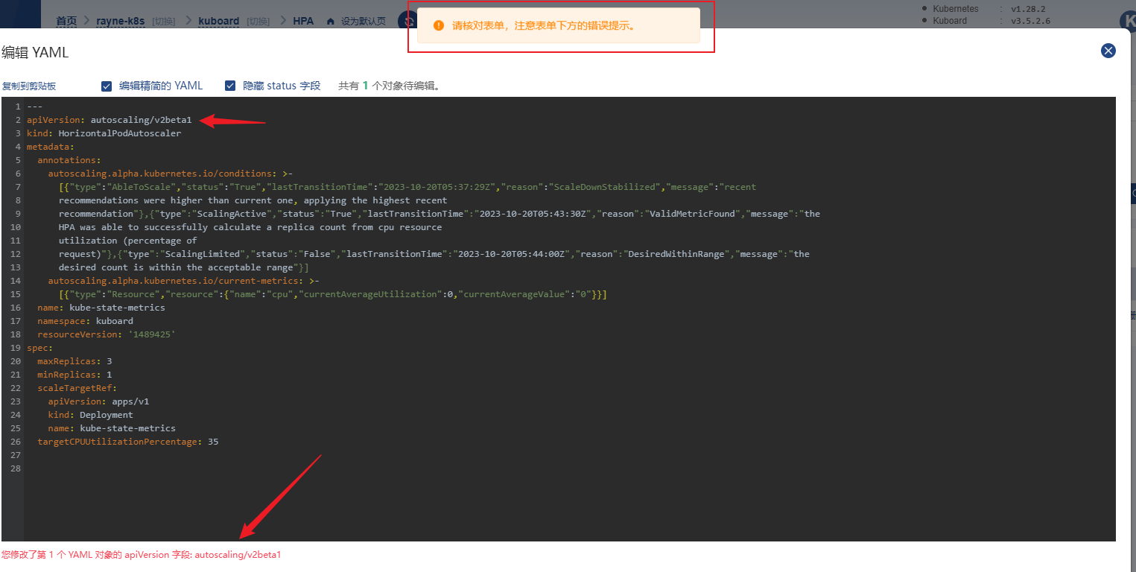The height and width of the screenshot is (572, 1136).
Task: Click the home icon beside 设为默认页
Action: click(331, 21)
